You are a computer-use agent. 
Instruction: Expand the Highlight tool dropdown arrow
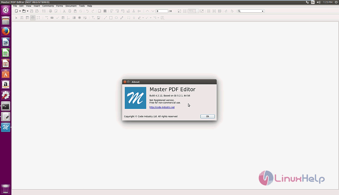[x=143, y=18]
